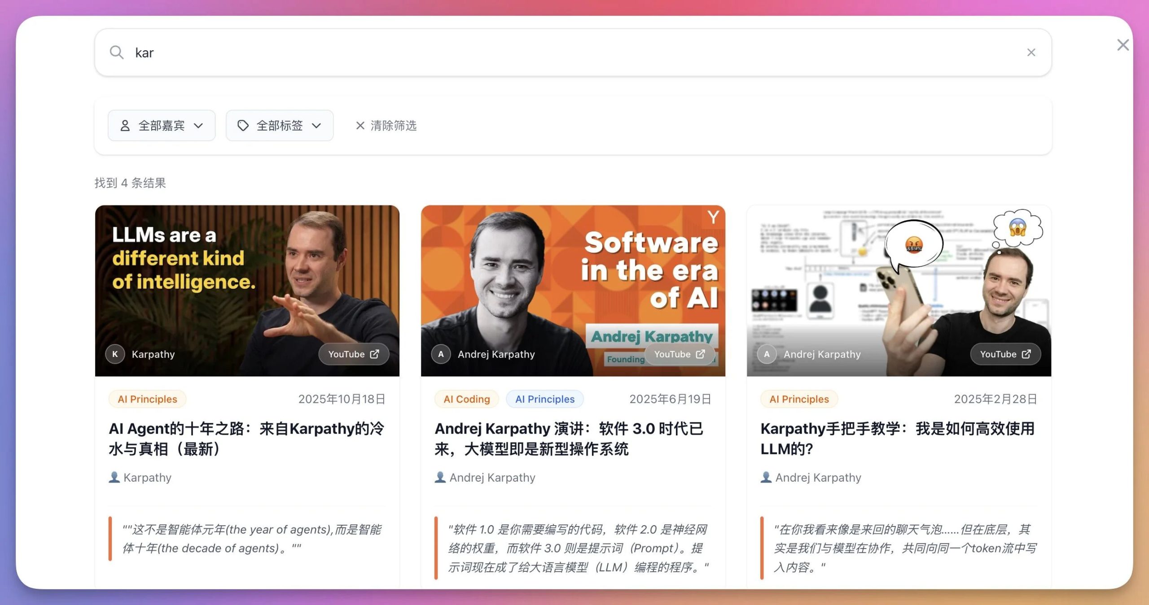1149x605 pixels.
Task: Click the K avatar badge on first thumbnail
Action: pyautogui.click(x=115, y=354)
